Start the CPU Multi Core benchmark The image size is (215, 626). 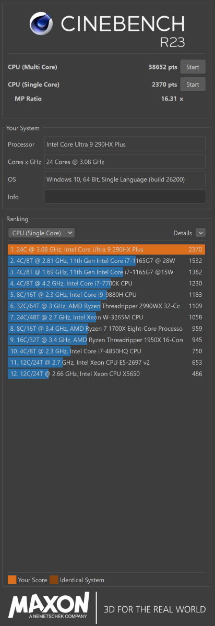pos(193,67)
